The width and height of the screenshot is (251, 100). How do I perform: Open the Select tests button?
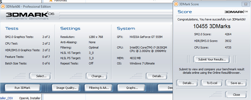point(40,76)
